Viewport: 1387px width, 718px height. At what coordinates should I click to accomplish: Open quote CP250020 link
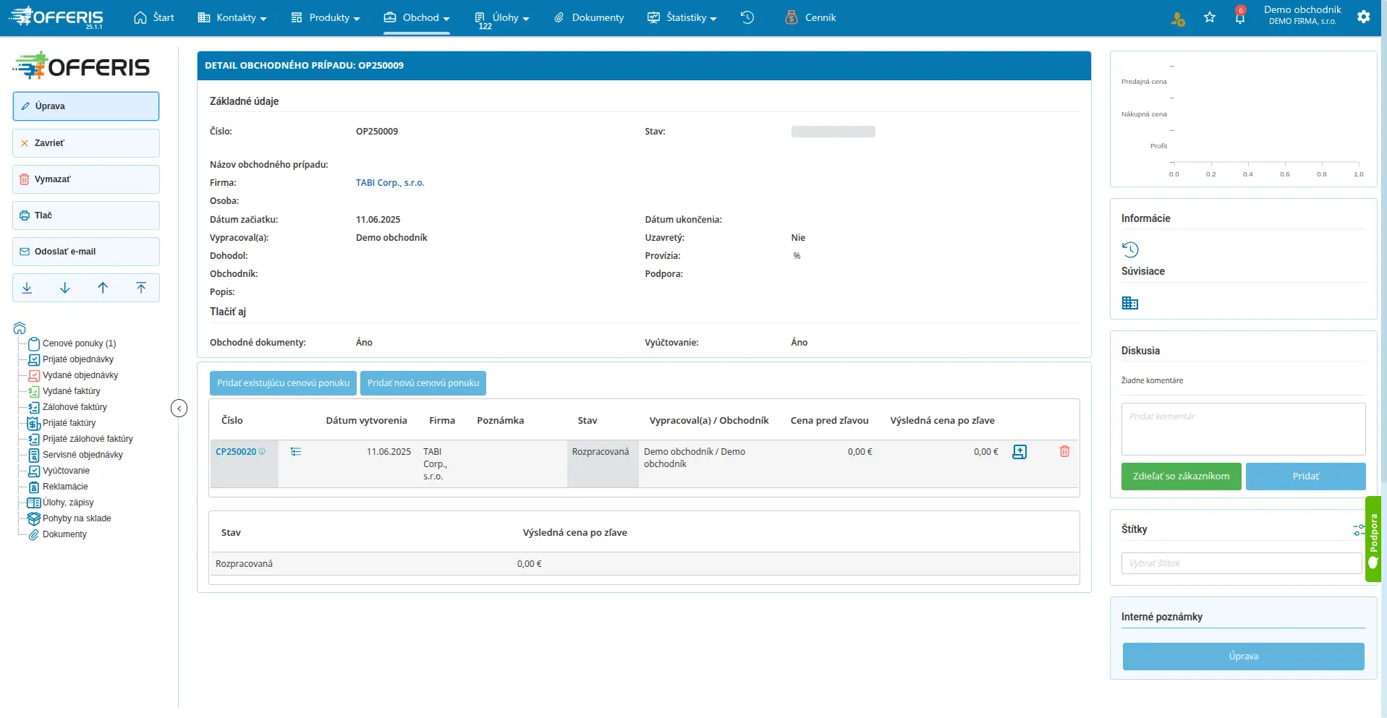(x=236, y=452)
